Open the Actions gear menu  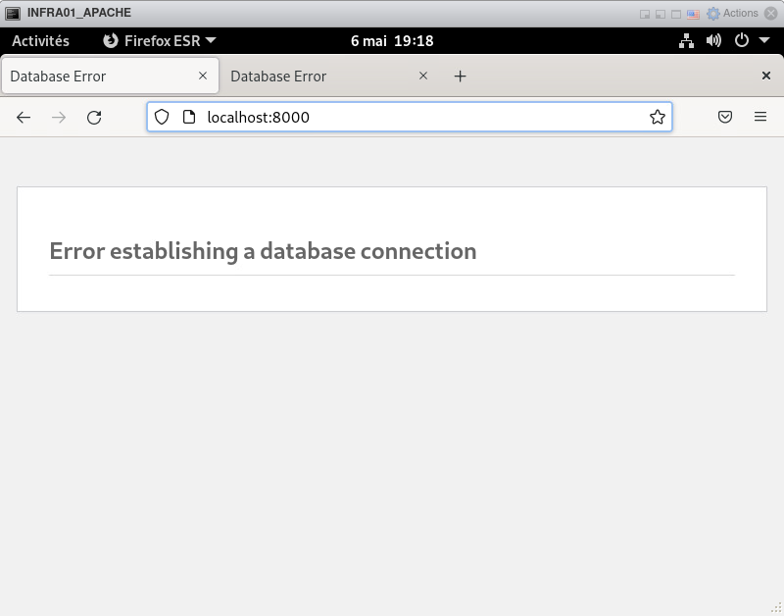[x=732, y=14]
